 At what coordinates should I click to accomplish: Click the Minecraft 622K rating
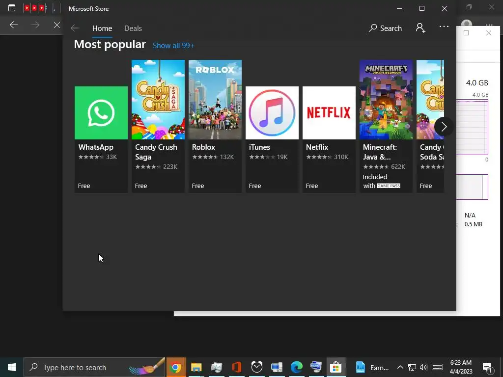click(384, 167)
